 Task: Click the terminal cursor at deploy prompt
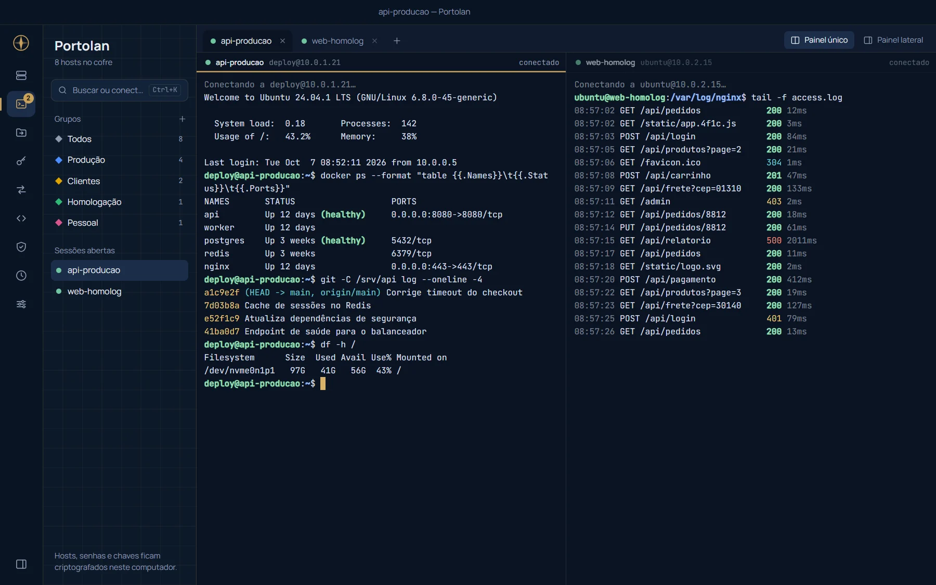point(323,384)
